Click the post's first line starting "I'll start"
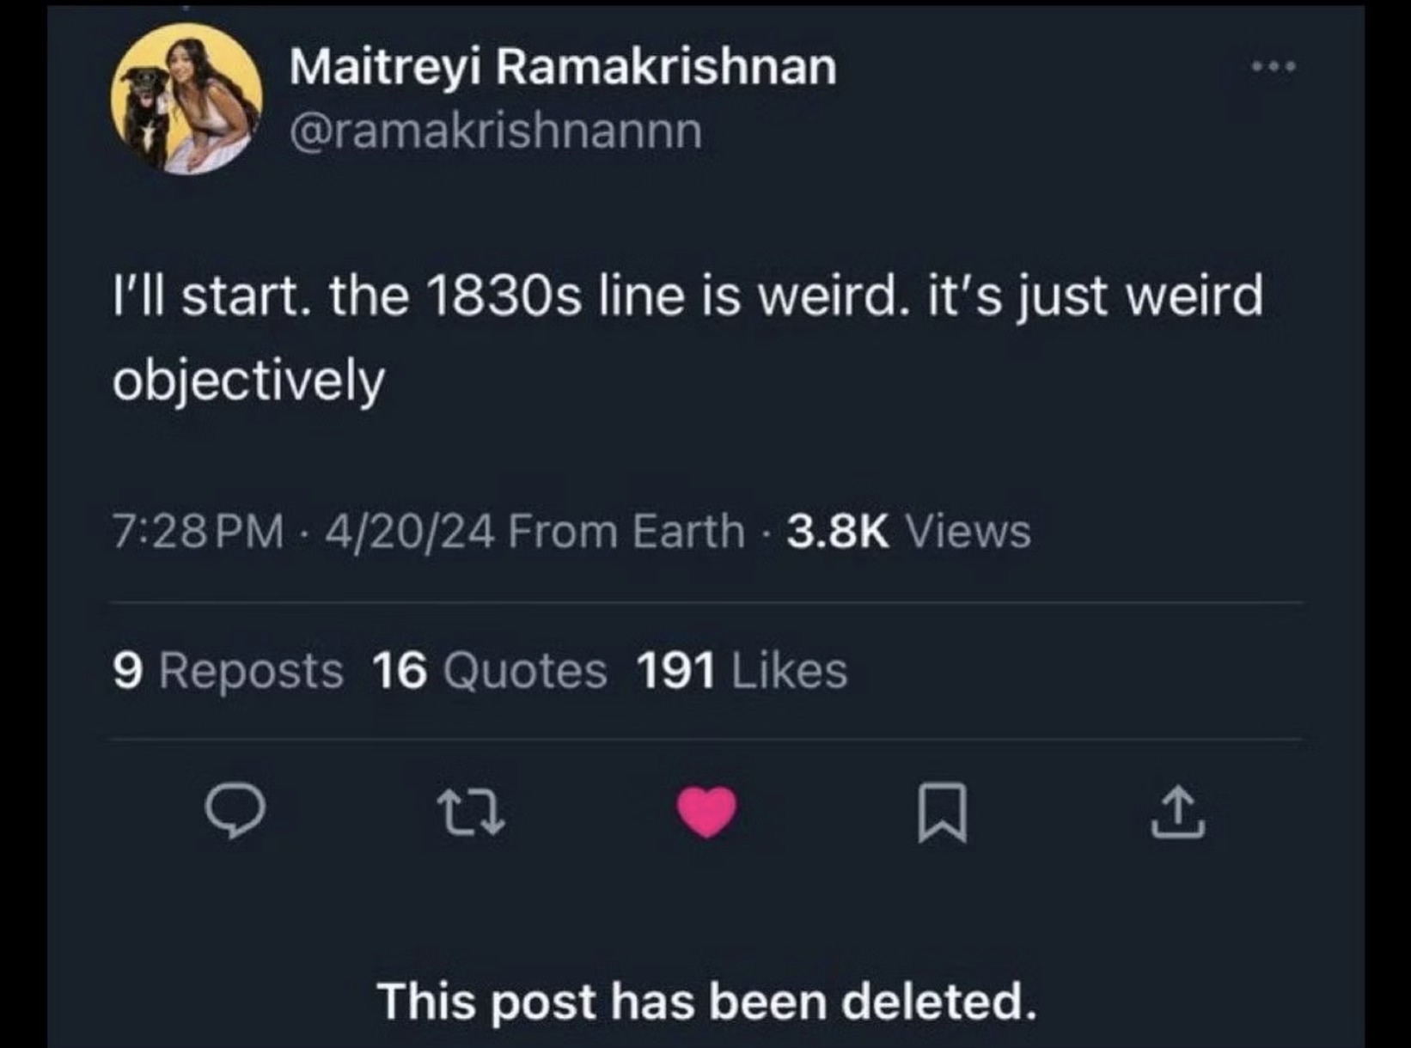The height and width of the screenshot is (1048, 1411). [687, 296]
